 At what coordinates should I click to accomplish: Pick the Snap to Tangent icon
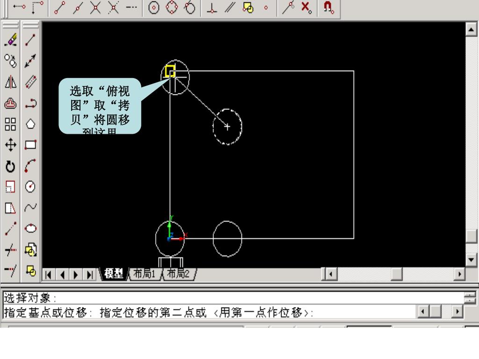[x=190, y=7]
